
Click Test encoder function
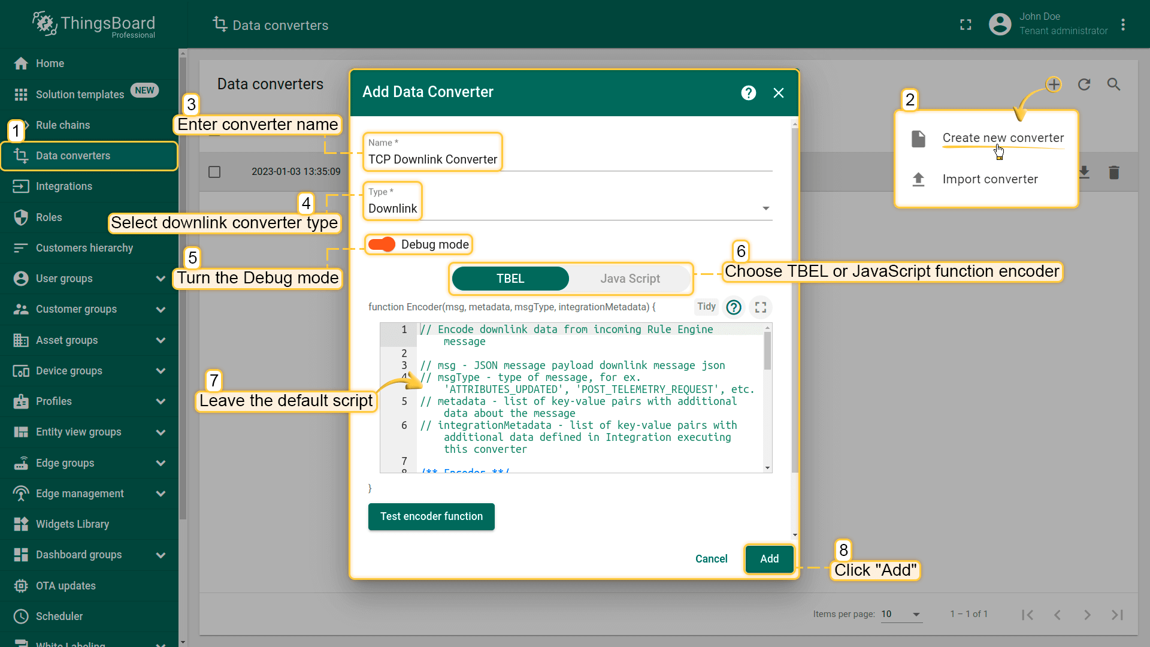tap(431, 516)
